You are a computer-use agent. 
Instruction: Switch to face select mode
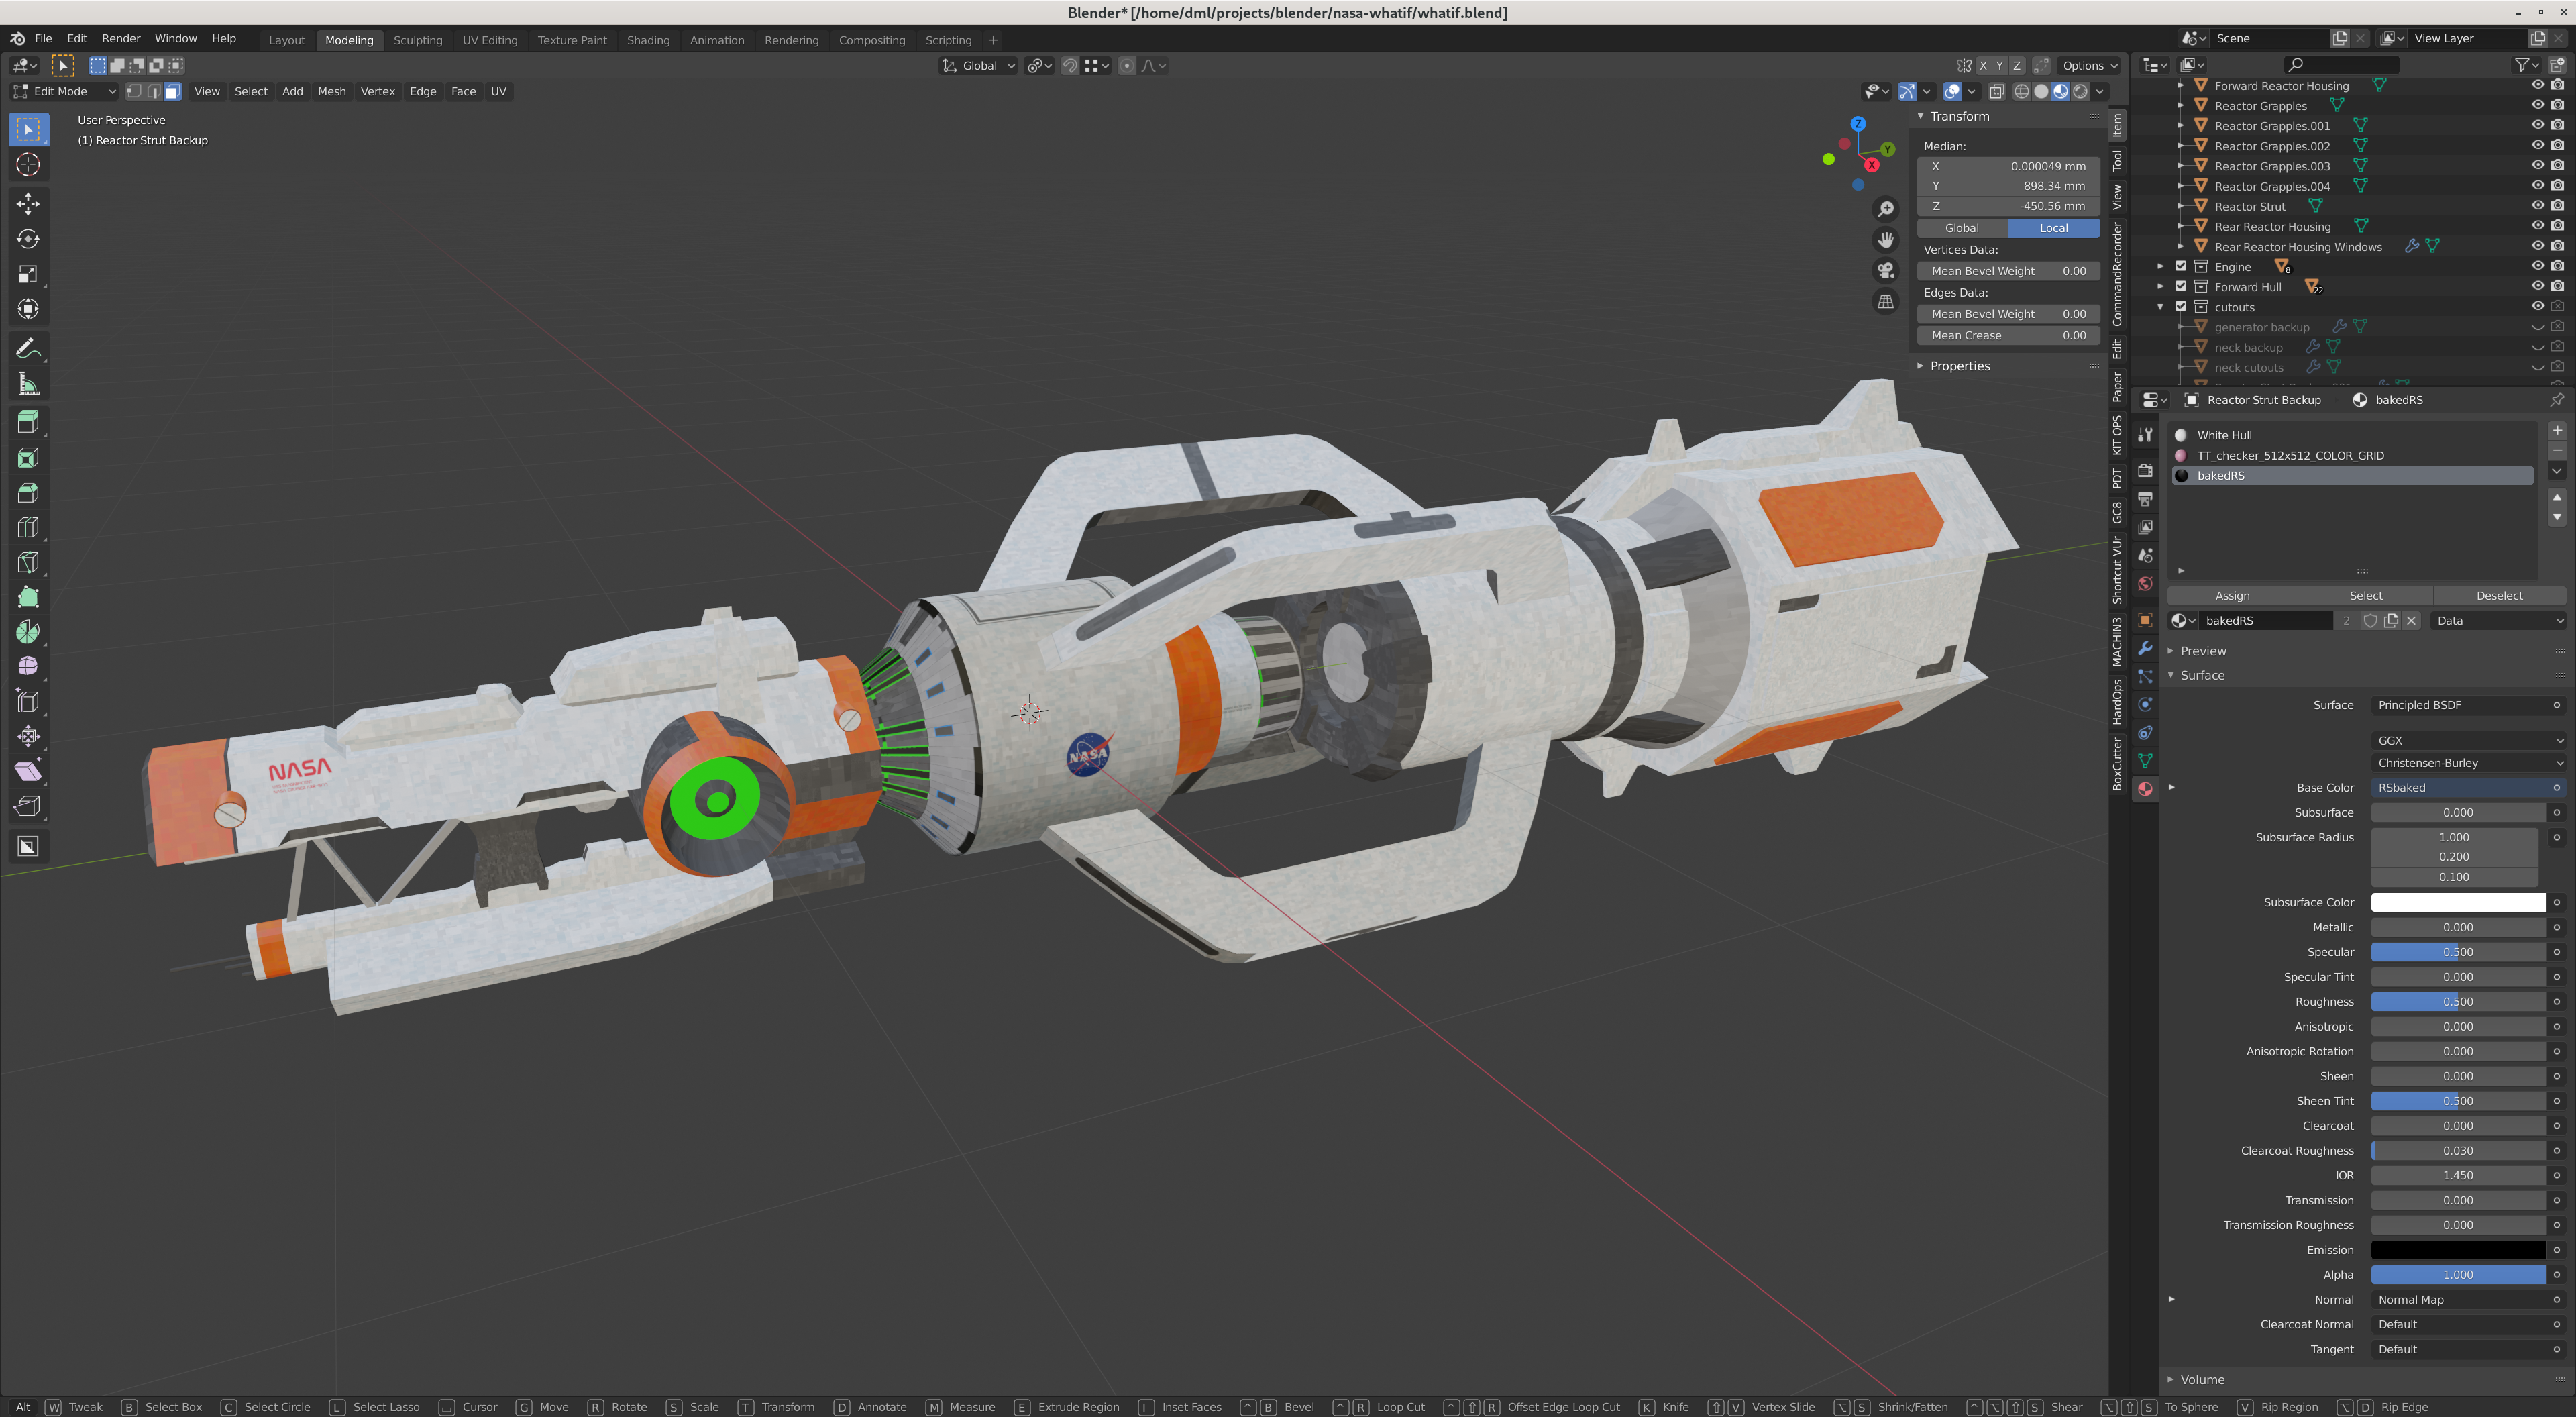pos(172,91)
